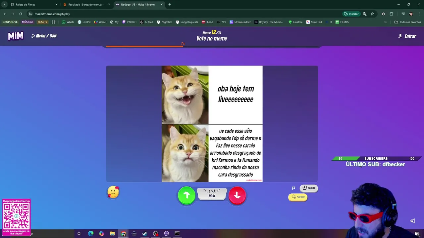Open the purple chat app in taskbar
This screenshot has height=238, width=424.
(x=166, y=234)
